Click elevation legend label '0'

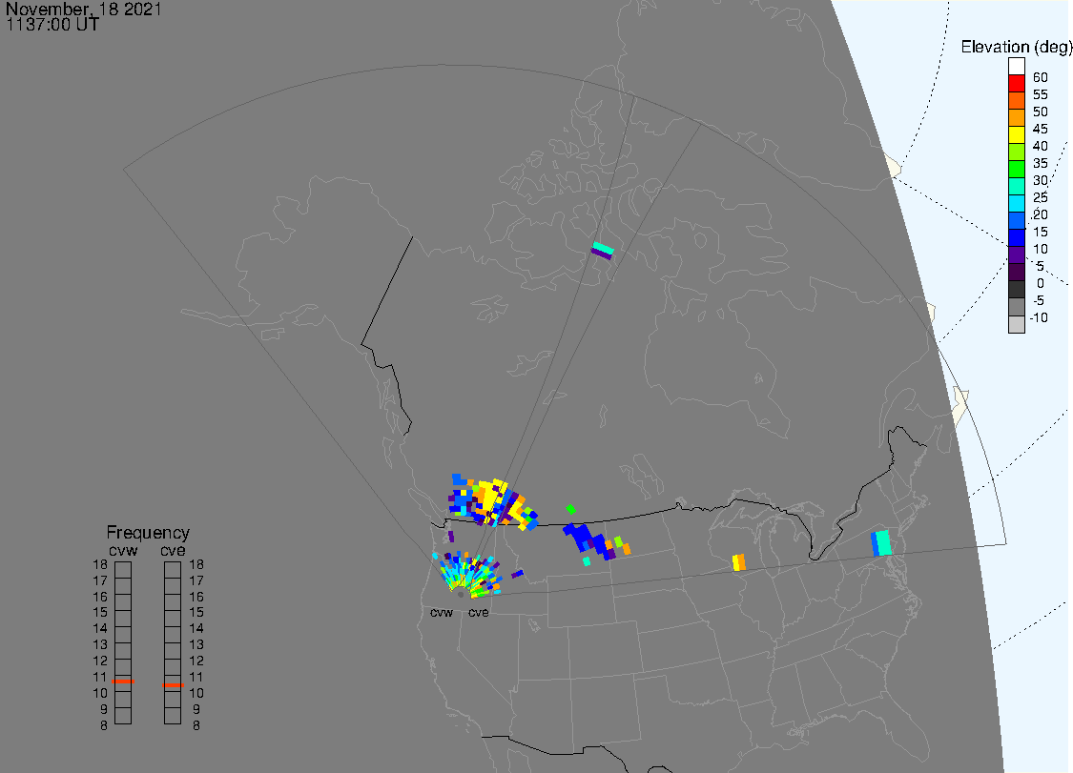(1041, 283)
